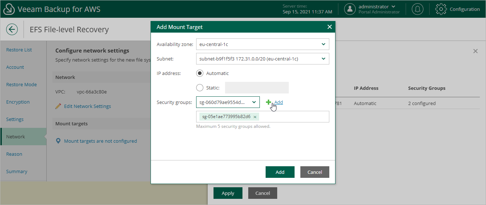Click the back arrow icon
Image resolution: width=486 pixels, height=205 pixels.
(x=12, y=29)
